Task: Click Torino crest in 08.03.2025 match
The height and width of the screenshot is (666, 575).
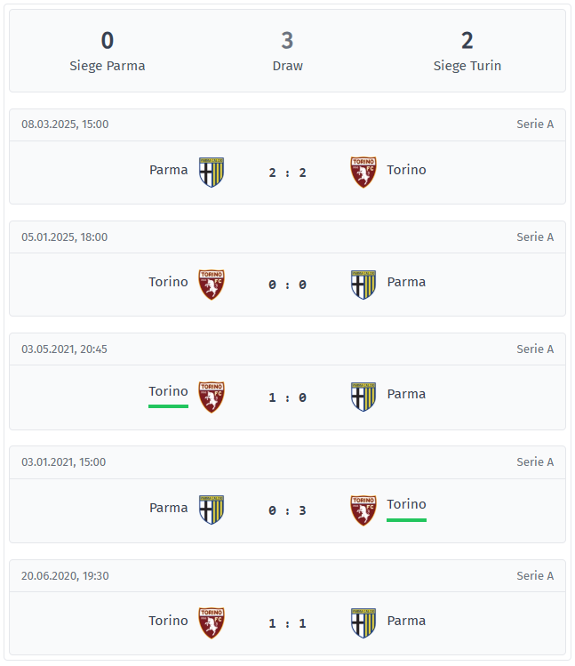Action: [x=363, y=172]
